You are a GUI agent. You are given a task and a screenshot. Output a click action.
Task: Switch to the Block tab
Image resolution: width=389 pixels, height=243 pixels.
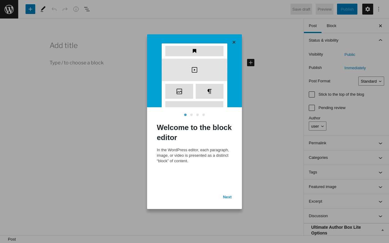(332, 26)
